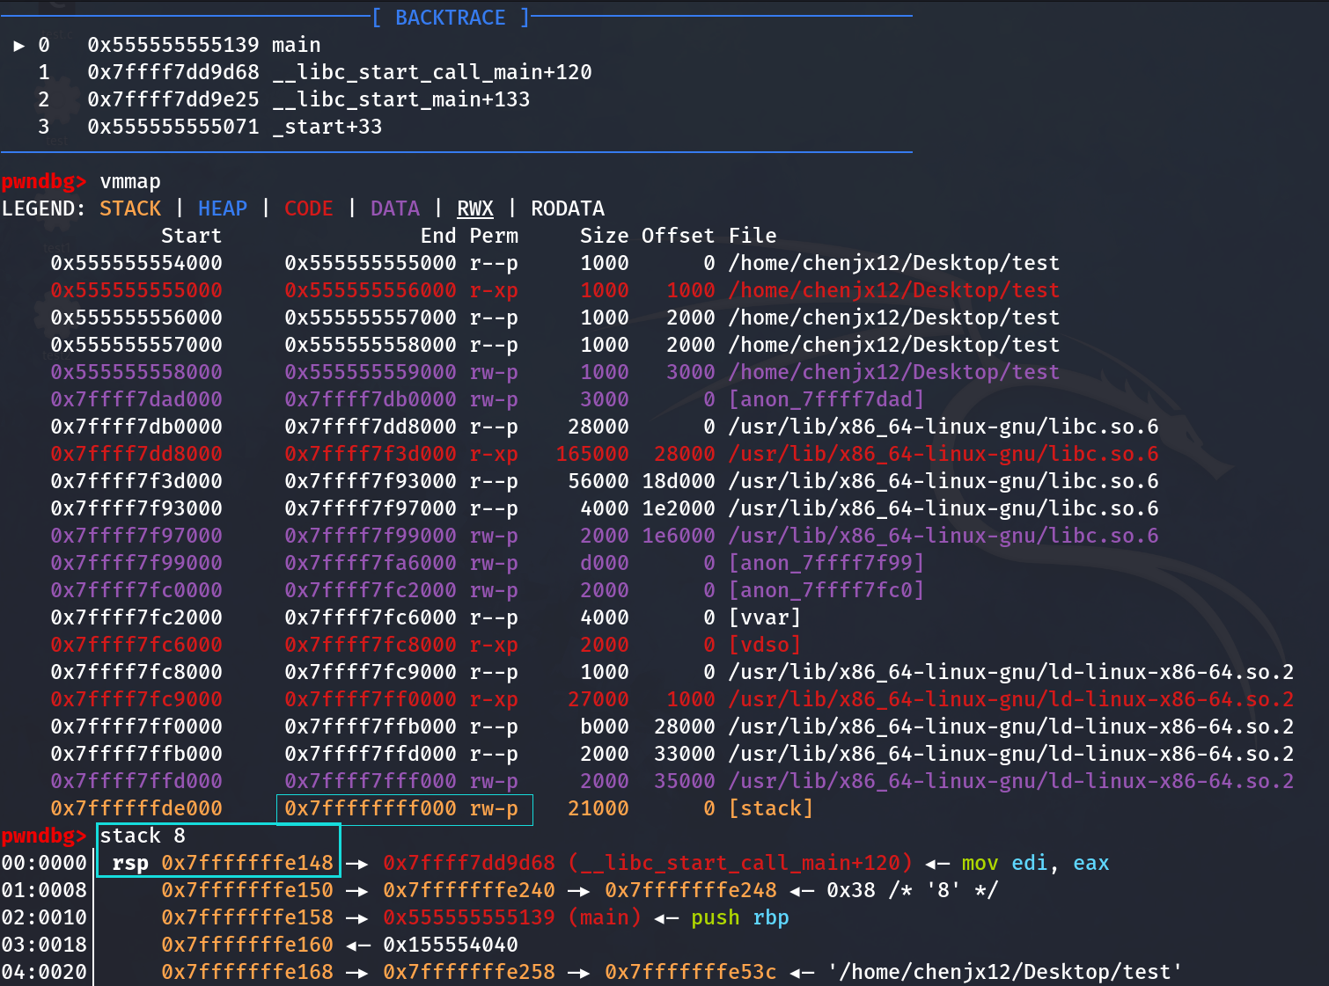
Task: Click the red (main) address 0x555555555139 in stack
Action: pos(469,917)
